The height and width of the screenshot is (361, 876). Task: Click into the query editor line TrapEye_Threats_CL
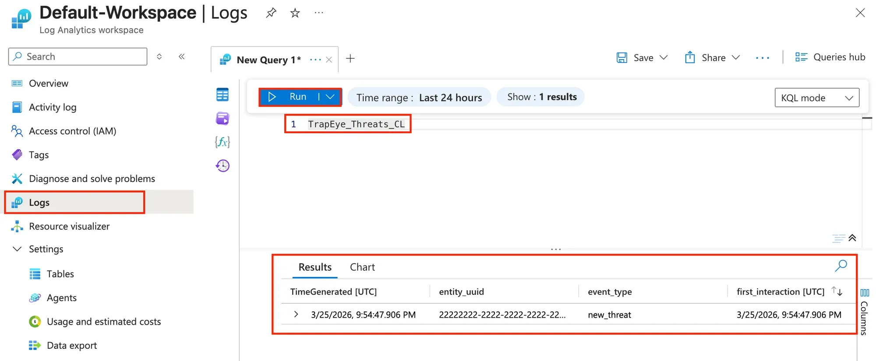(356, 124)
